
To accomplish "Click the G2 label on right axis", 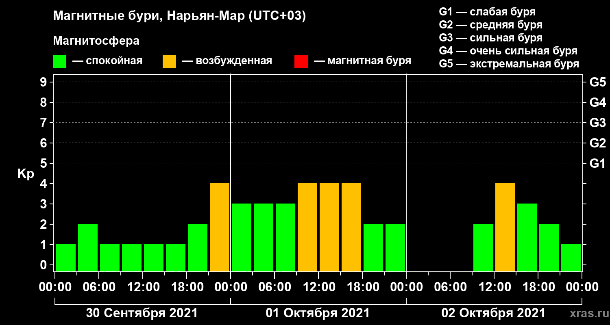I will click(597, 143).
